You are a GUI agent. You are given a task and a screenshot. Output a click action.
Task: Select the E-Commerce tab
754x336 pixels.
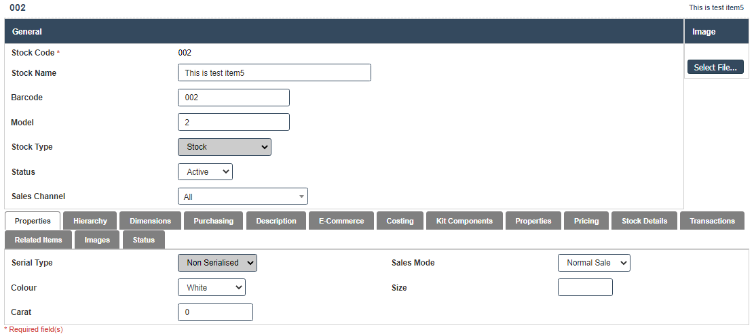pyautogui.click(x=341, y=221)
